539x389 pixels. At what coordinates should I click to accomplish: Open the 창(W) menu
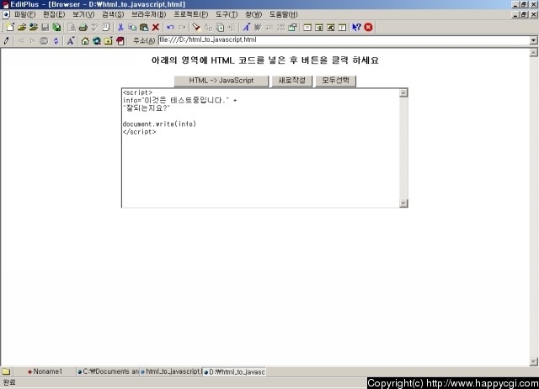(253, 14)
